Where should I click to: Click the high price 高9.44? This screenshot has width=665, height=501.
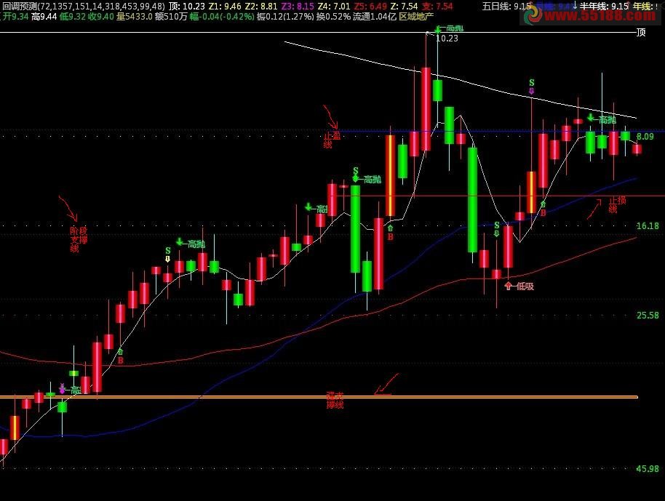click(44, 17)
